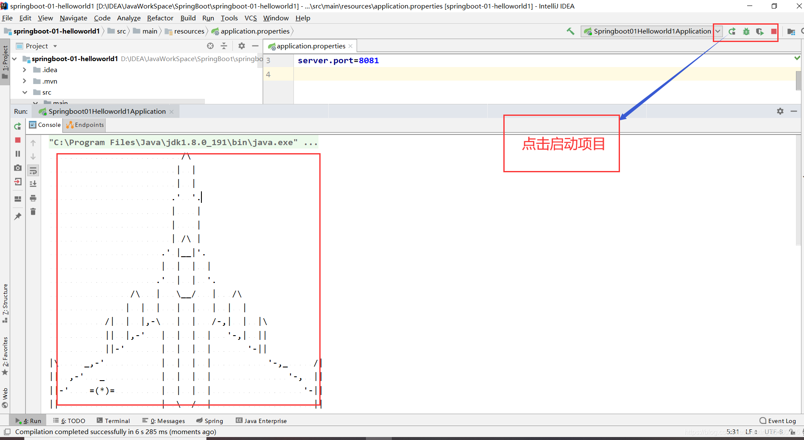Open the VCS menu
The width and height of the screenshot is (804, 440).
pyautogui.click(x=251, y=18)
